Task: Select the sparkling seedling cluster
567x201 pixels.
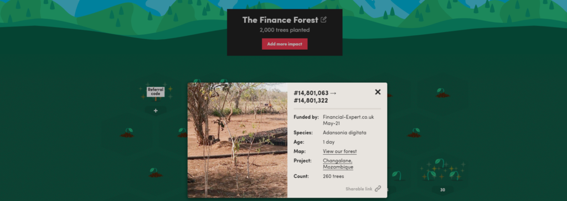Action: (442, 170)
